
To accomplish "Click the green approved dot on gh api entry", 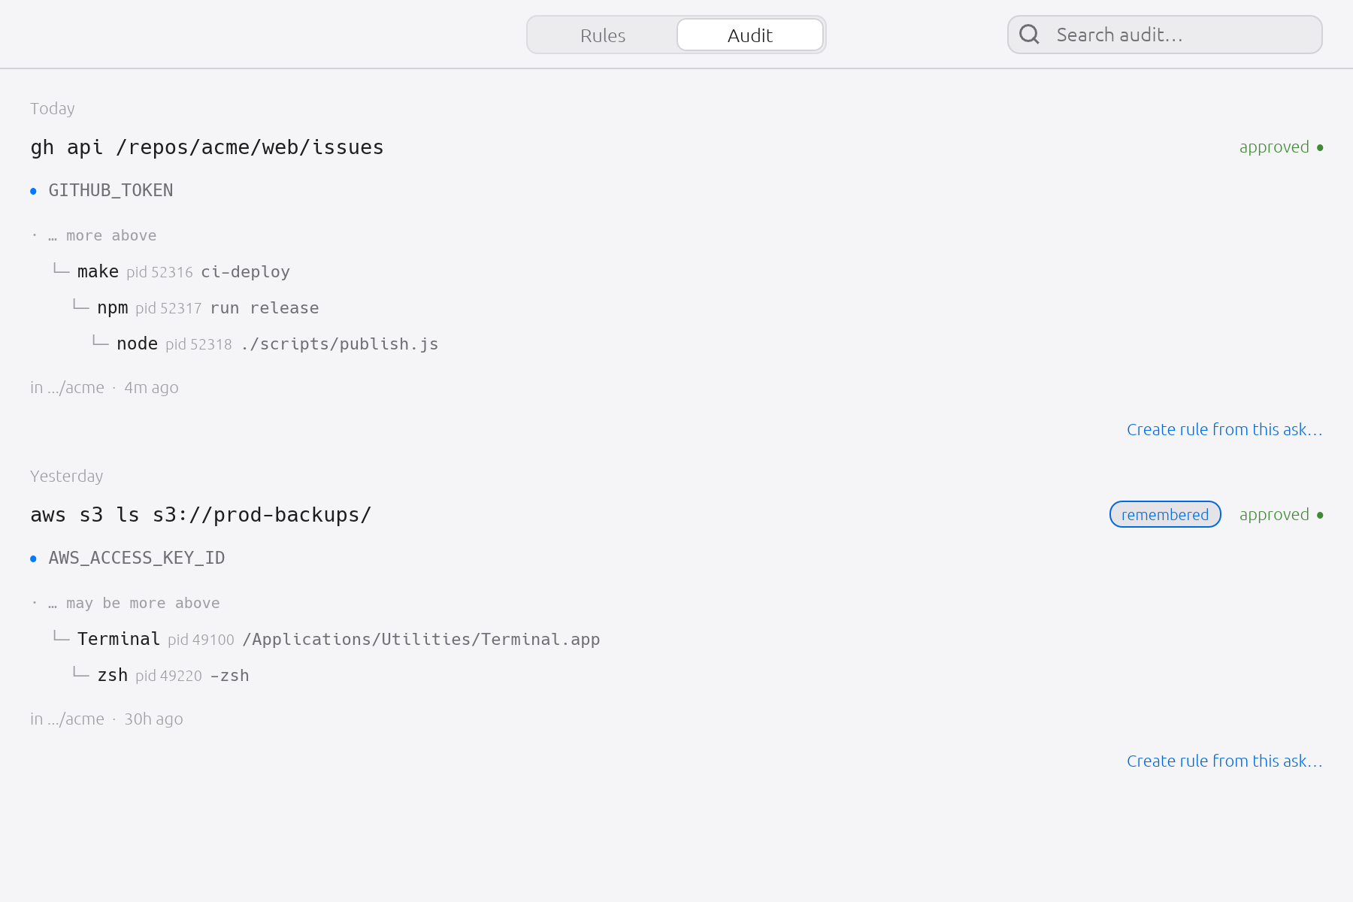I will pyautogui.click(x=1320, y=147).
